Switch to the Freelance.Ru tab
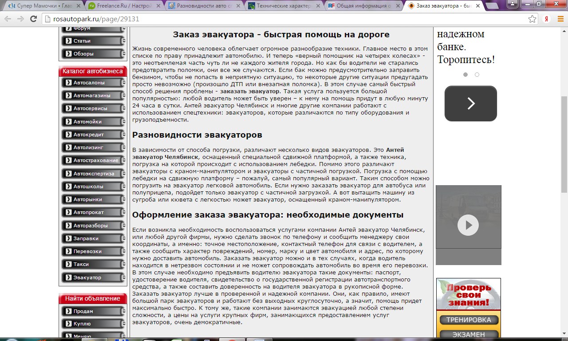 124,6
